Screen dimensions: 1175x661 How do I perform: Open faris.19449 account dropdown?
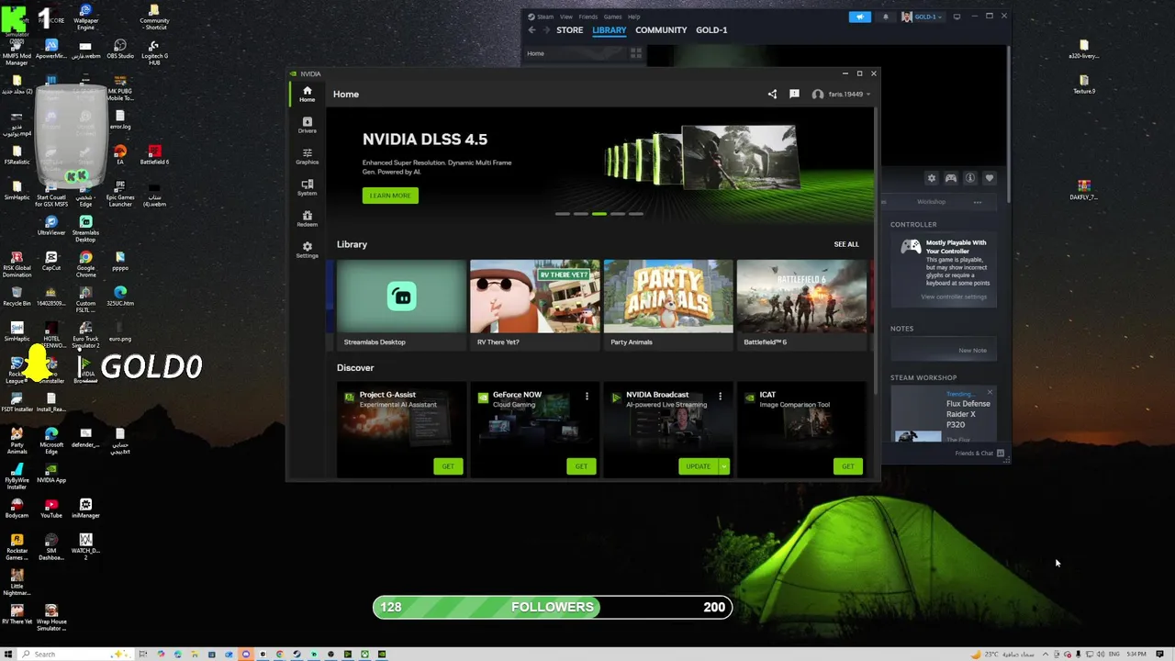pos(841,94)
